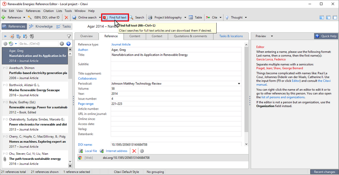Click the recent references history clock icon
The image size is (339, 175).
tap(11, 44)
